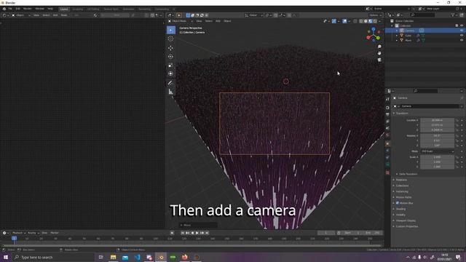Expand the Viewport Display panel
The height and width of the screenshot is (262, 466).
406,221
